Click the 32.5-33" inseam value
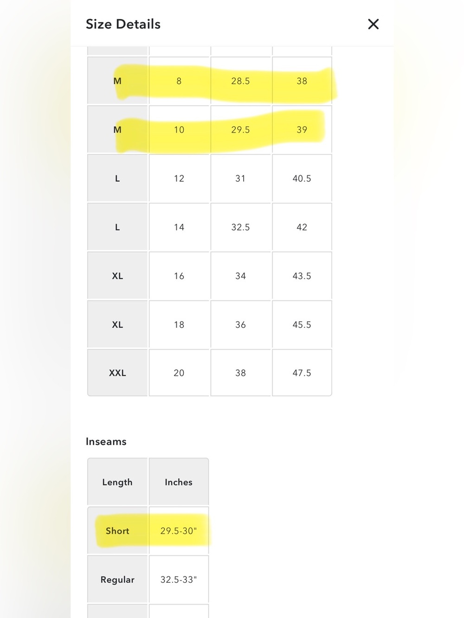The image size is (464, 618). 179,580
